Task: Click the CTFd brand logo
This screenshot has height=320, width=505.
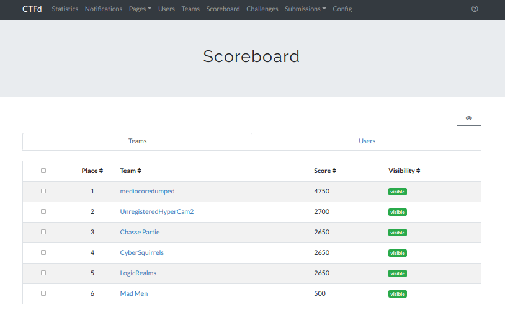Action: (32, 9)
